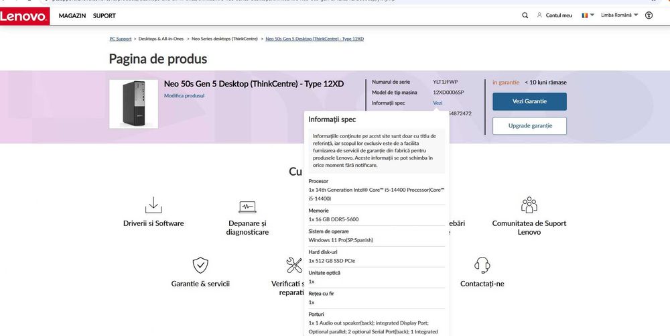The image size is (670, 336).
Task: Click 'Sistem de operare' heading
Action: click(328, 231)
